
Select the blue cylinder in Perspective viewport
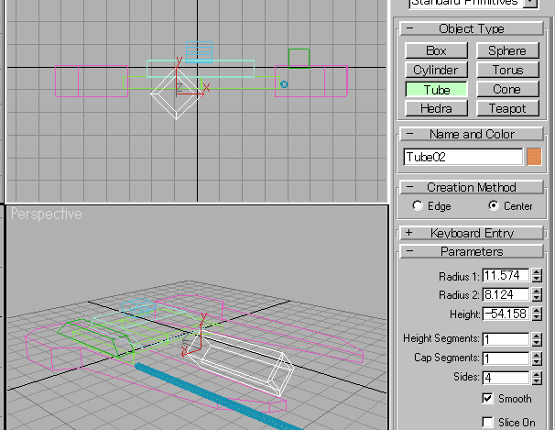pos(220,399)
